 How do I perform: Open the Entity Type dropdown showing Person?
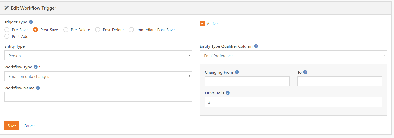click(98, 56)
